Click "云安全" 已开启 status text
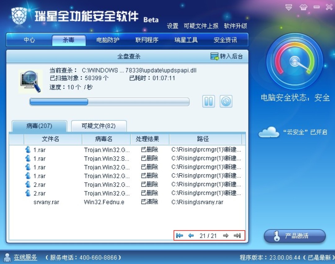Viewport: 335px width, 264px height. (305, 132)
